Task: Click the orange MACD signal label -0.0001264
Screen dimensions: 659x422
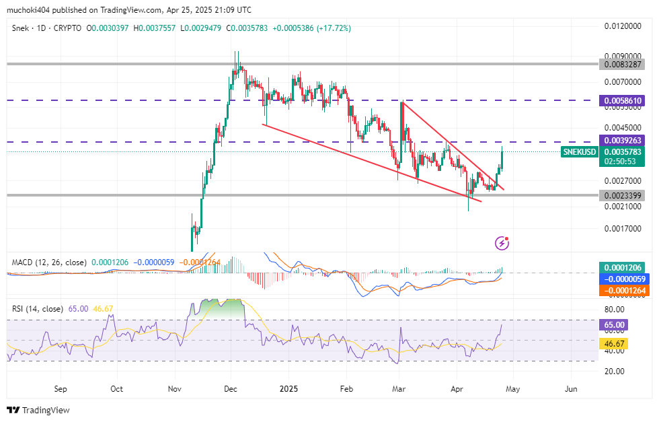Action: (623, 291)
